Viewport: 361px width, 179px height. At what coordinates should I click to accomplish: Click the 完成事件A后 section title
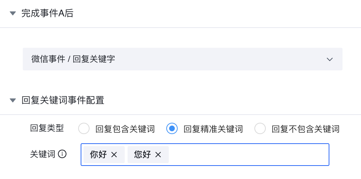pos(47,13)
